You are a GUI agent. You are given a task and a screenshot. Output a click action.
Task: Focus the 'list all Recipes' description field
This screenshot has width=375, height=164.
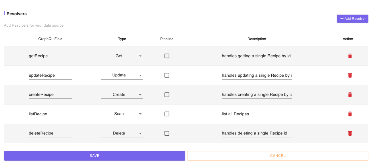[257, 114]
